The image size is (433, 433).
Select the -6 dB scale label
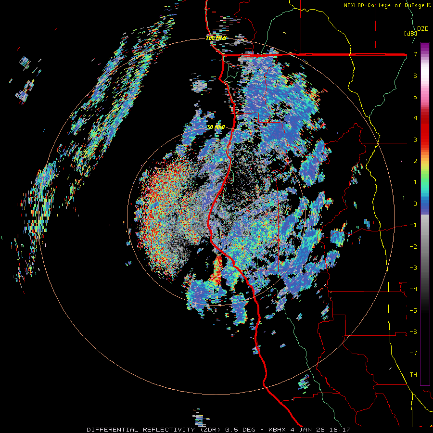coord(413,332)
